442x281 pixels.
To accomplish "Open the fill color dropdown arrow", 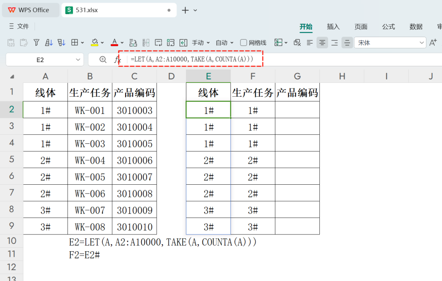I will [102, 43].
